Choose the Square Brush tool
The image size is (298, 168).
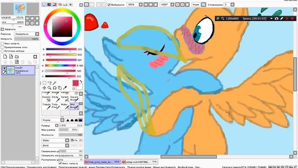[74, 98]
